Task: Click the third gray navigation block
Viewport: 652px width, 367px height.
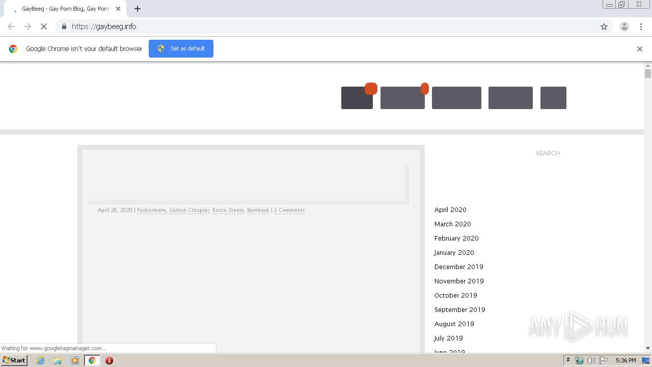Action: tap(456, 97)
